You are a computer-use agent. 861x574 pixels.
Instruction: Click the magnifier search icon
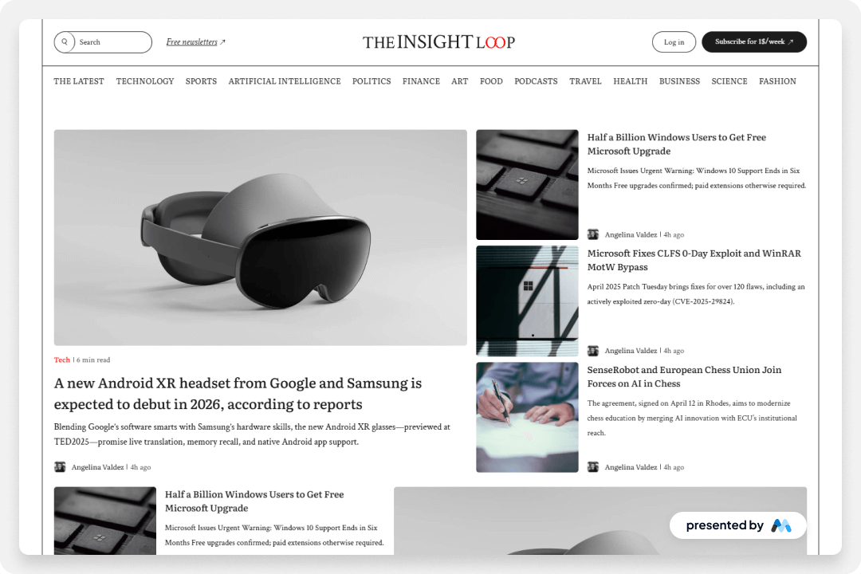(x=65, y=41)
